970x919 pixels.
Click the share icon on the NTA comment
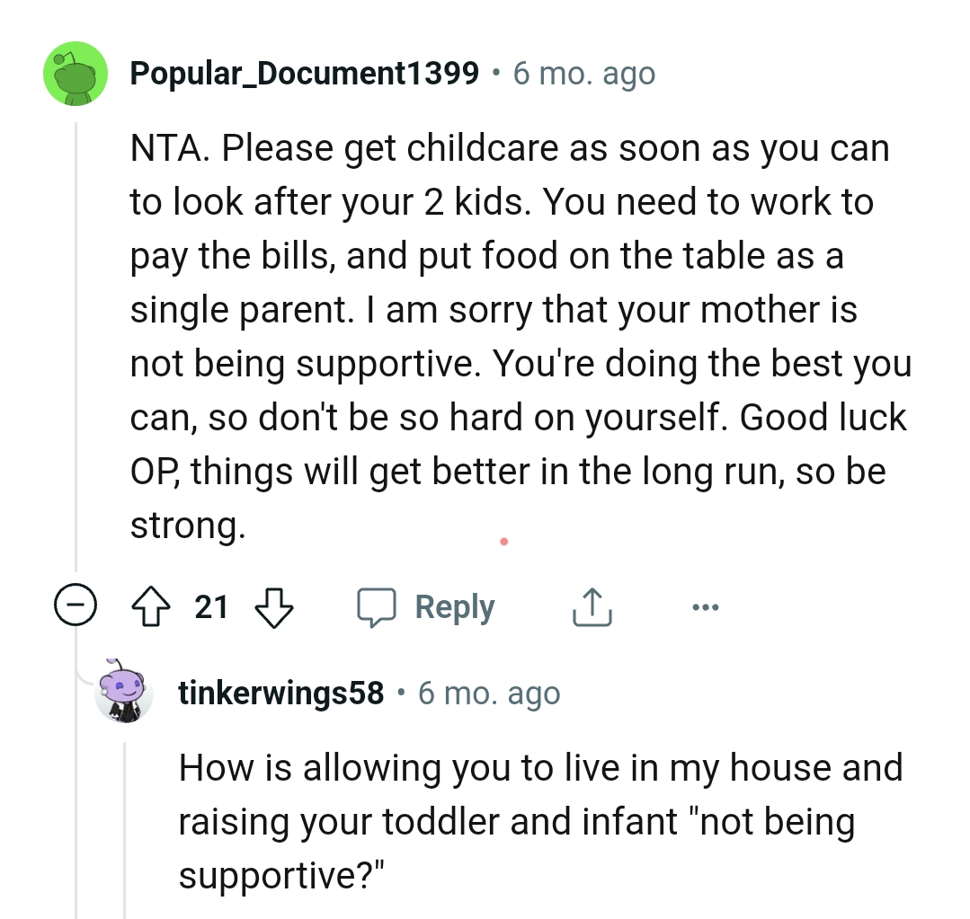pyautogui.click(x=592, y=606)
